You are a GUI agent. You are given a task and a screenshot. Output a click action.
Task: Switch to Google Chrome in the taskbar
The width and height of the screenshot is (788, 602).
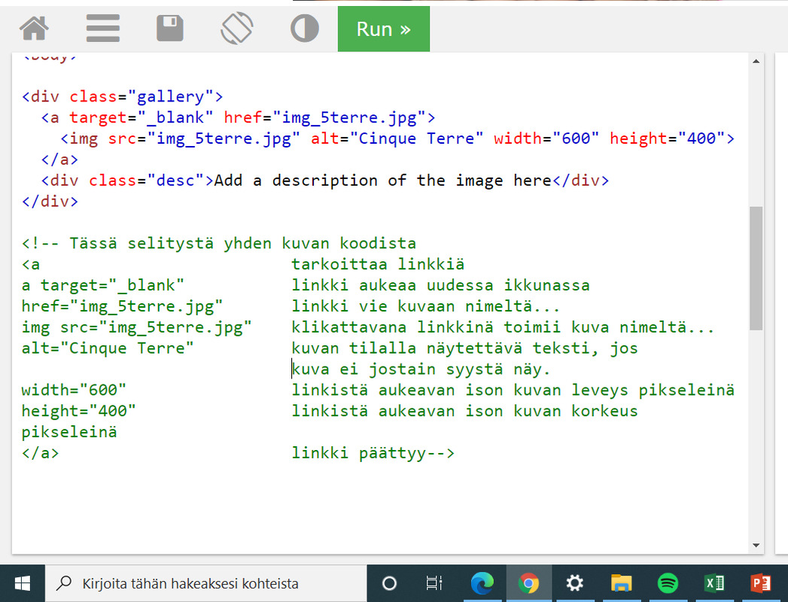528,583
